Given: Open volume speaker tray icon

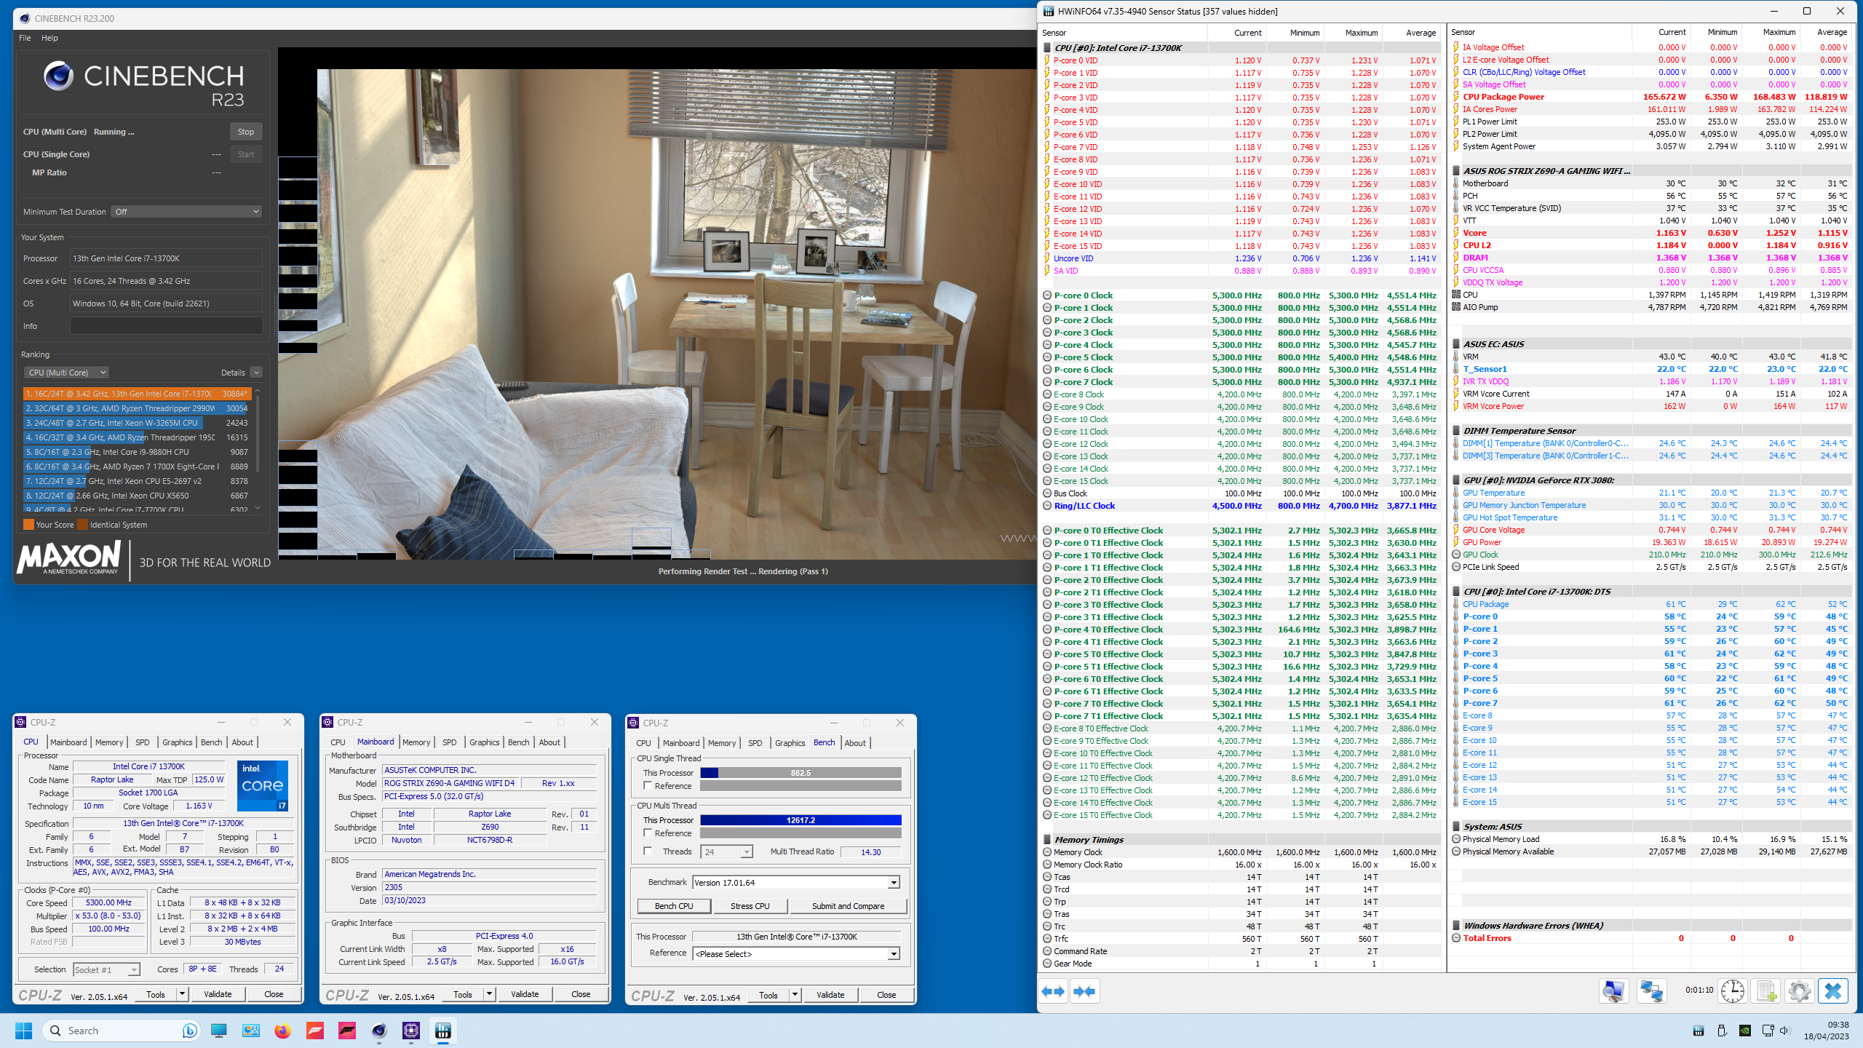Looking at the screenshot, I should click(x=1784, y=1031).
